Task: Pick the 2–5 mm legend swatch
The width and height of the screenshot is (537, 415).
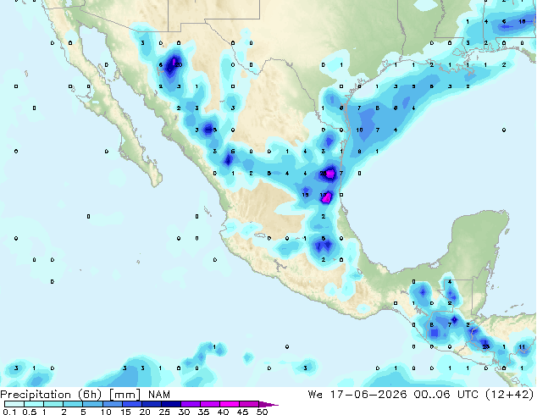Action: pyautogui.click(x=73, y=404)
